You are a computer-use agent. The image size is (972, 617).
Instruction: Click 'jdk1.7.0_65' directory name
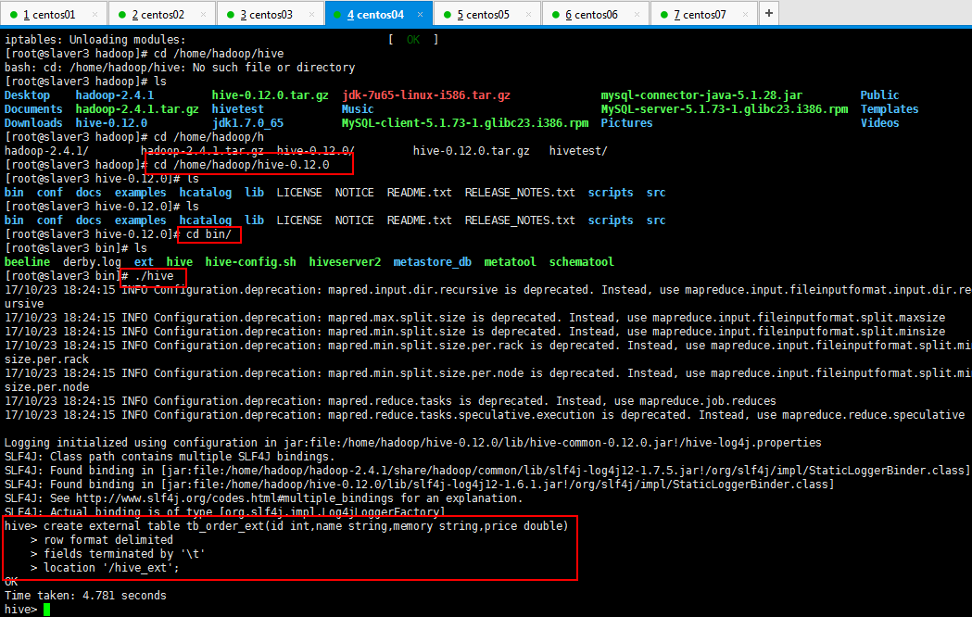248,123
